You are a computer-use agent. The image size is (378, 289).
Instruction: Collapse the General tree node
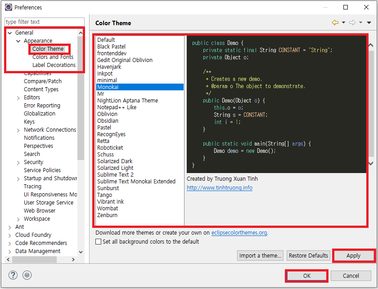coord(9,33)
